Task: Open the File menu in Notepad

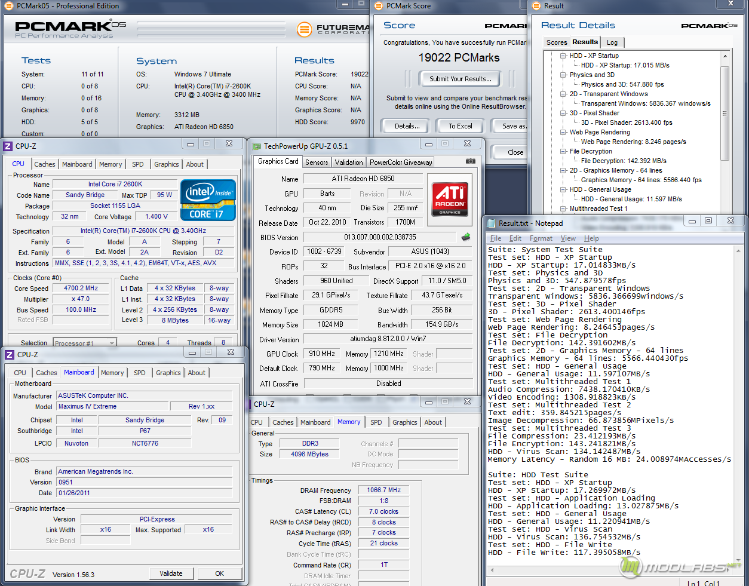Action: coord(496,238)
